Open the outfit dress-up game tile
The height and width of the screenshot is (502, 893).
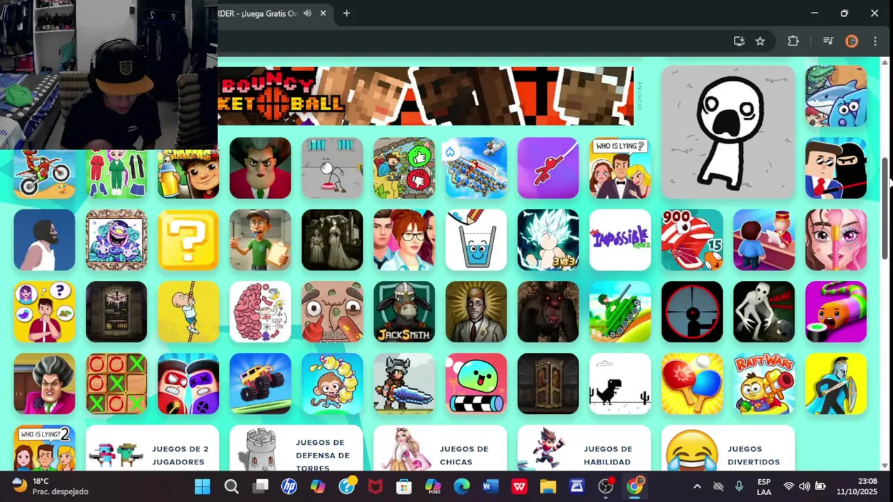coord(117,174)
